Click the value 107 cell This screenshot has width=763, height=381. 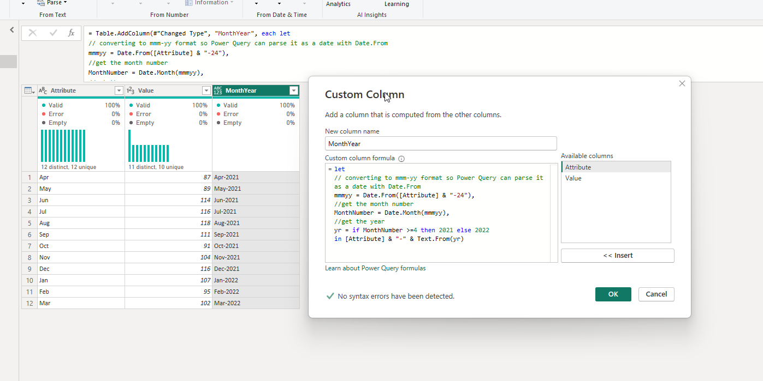tap(168, 280)
